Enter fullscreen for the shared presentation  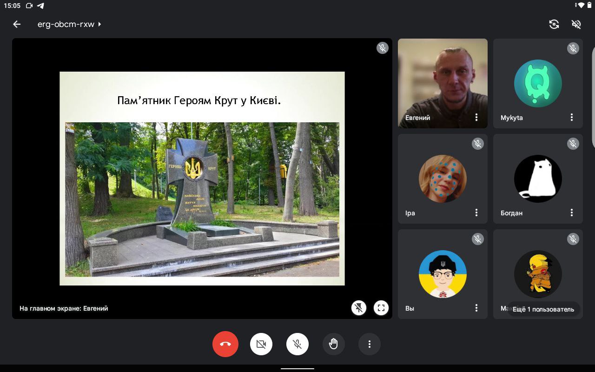tap(381, 308)
